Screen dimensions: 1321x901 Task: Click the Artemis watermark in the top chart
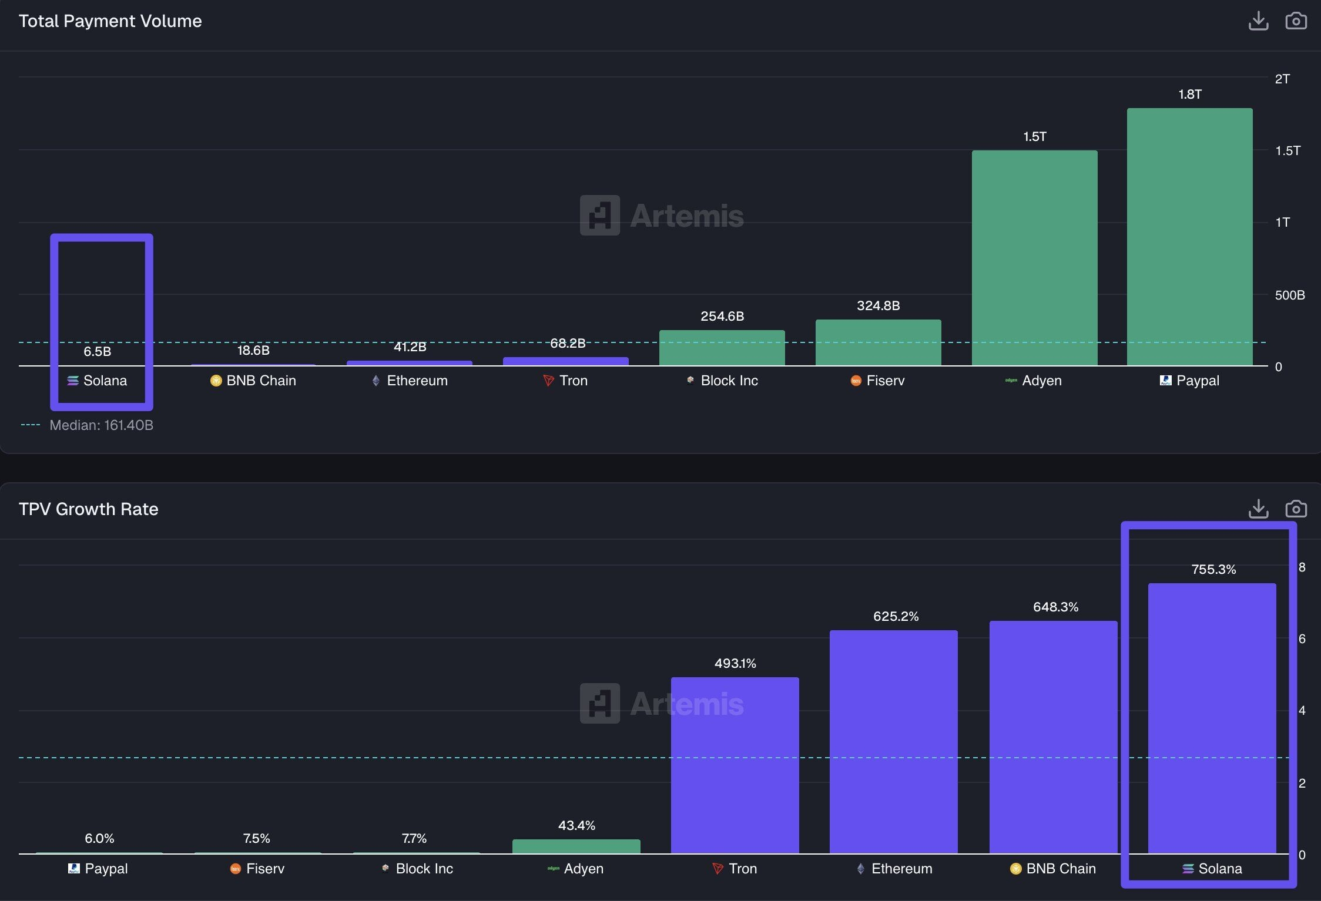pos(662,216)
